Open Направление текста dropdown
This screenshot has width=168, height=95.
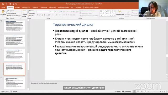tap(87, 11)
